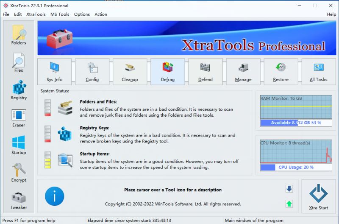Select the Files tool icon
The height and width of the screenshot is (224, 339).
coord(19,62)
